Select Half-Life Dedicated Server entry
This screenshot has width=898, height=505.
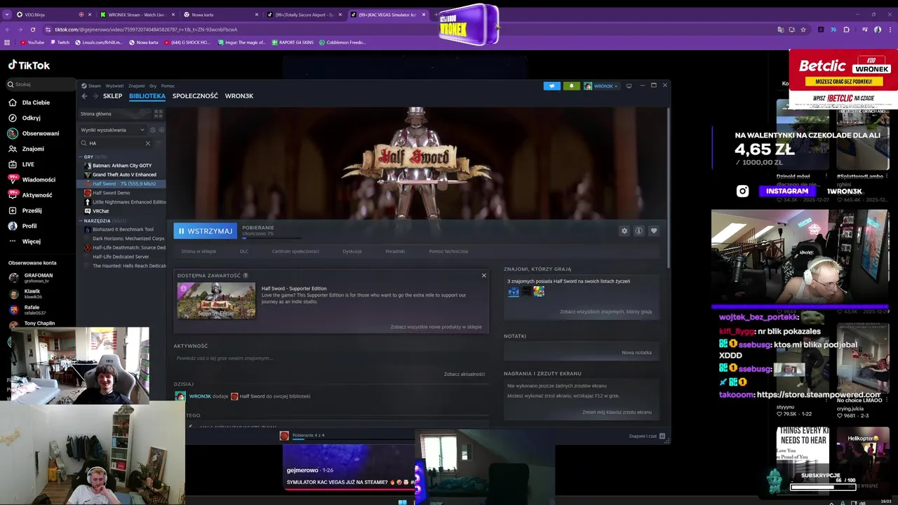tap(121, 257)
